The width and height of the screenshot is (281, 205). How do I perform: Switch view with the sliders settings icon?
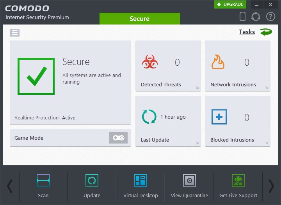(15, 33)
